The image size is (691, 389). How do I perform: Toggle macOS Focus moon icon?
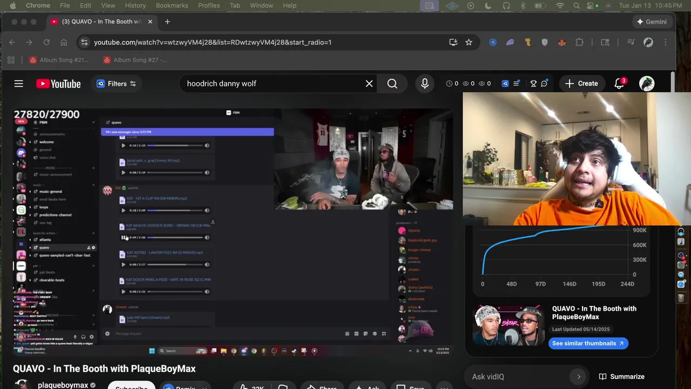(489, 5)
